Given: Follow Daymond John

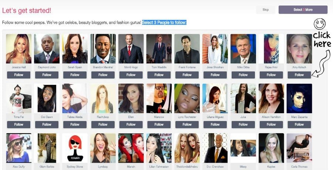Looking at the screenshot, I should point(47,75).
